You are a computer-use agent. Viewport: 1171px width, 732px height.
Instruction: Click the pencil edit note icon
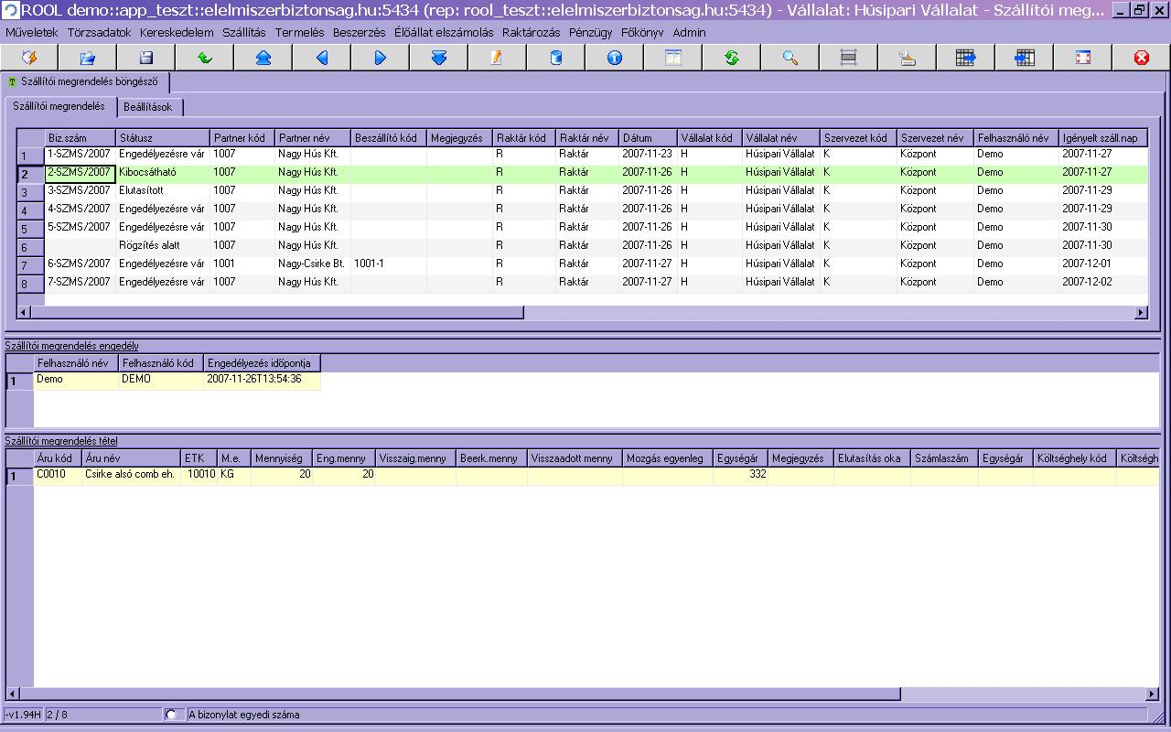click(497, 58)
